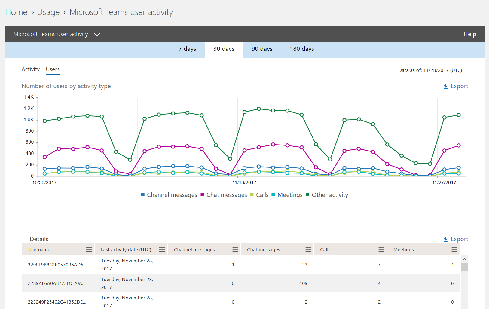Click the scrollbar up arrow in Details table

[x=465, y=259]
